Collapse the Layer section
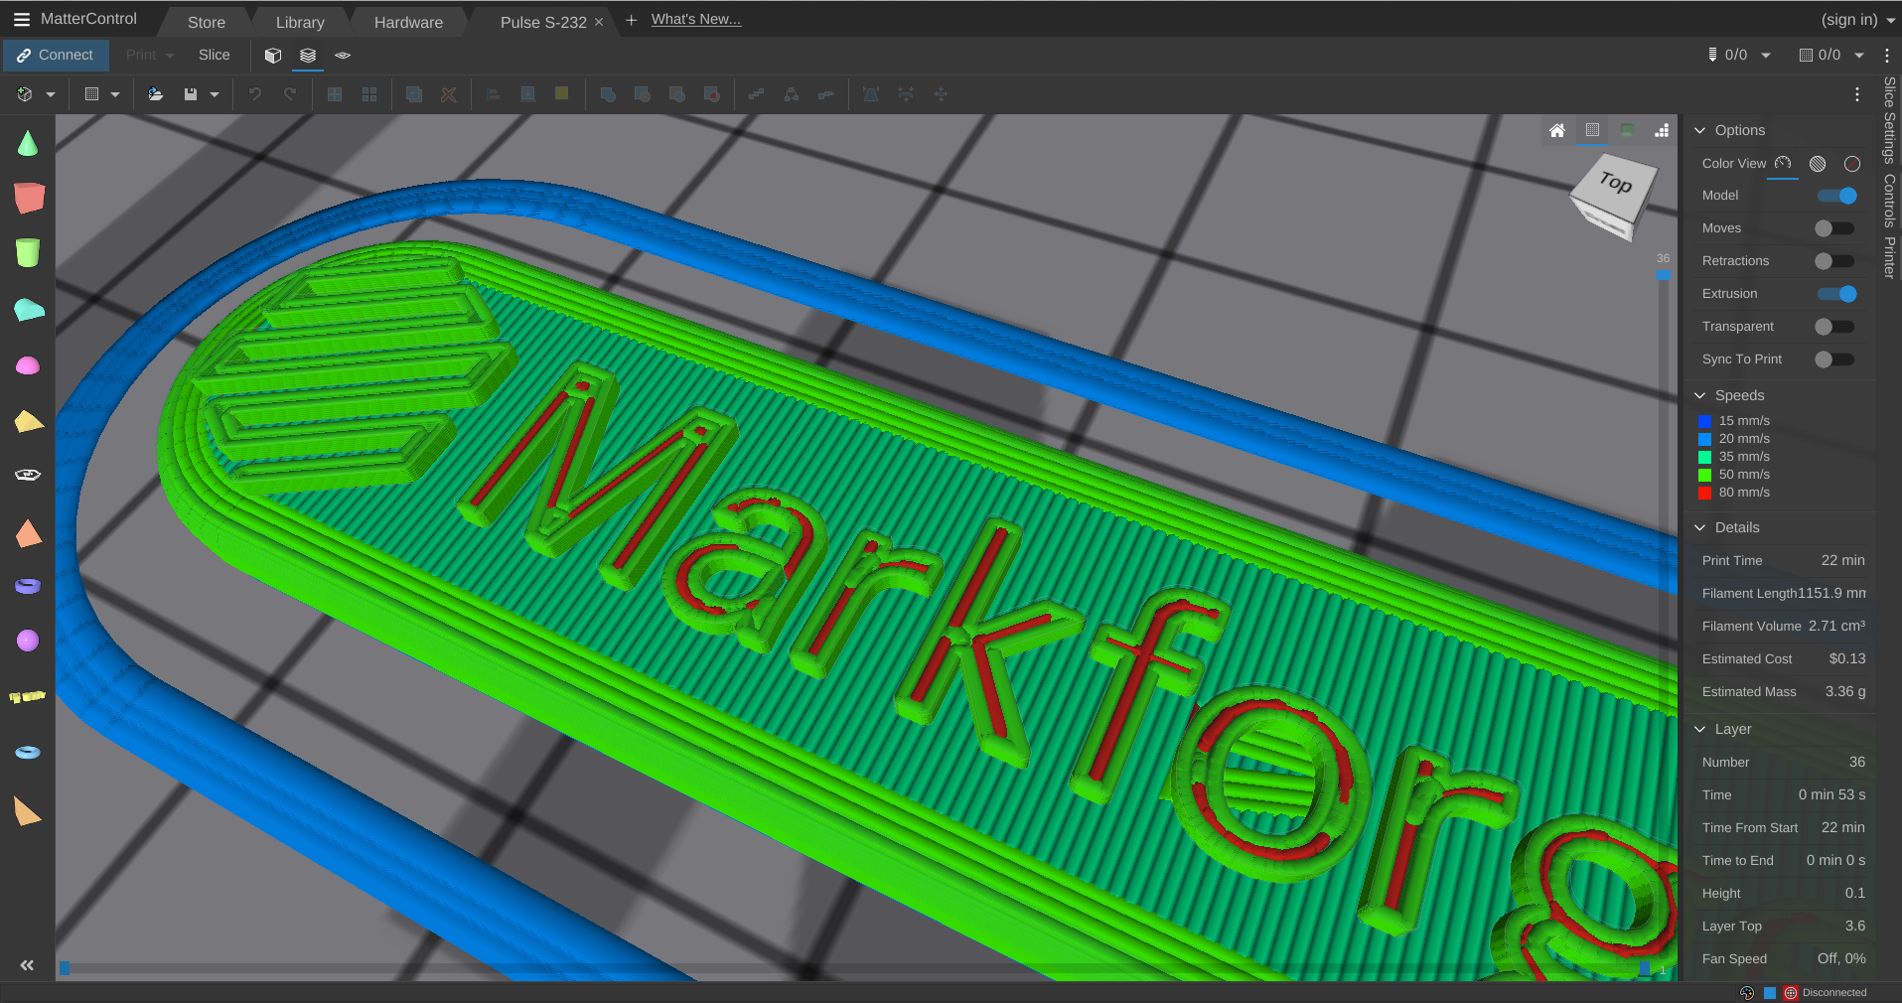This screenshot has height=1003, width=1902. point(1699,729)
